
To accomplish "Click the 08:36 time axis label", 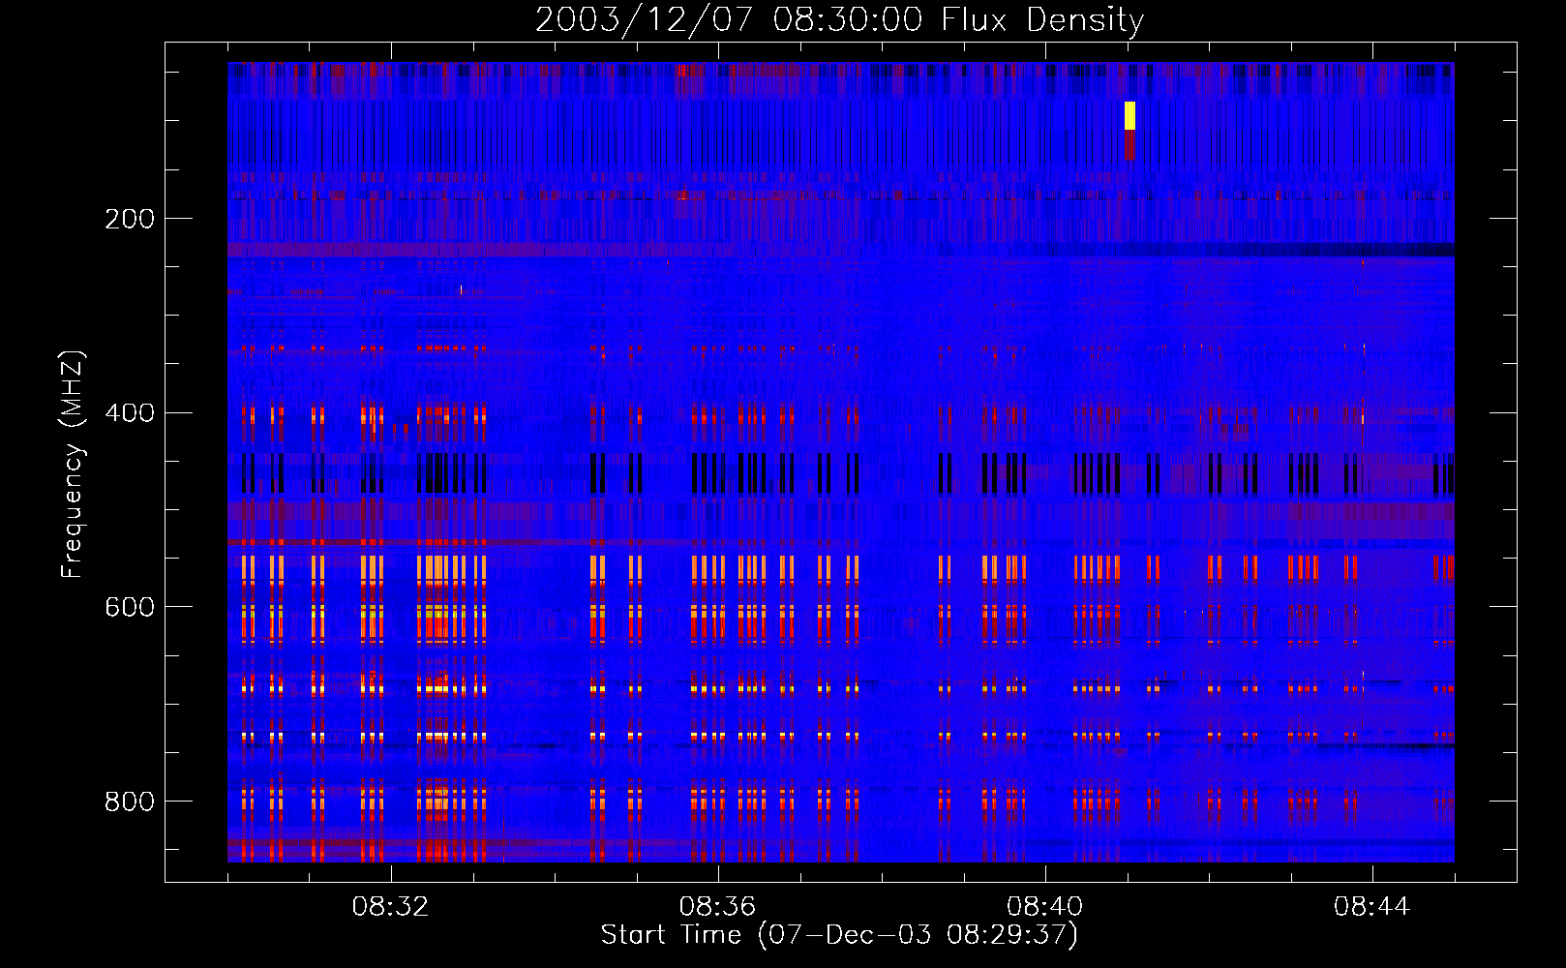I will (717, 907).
